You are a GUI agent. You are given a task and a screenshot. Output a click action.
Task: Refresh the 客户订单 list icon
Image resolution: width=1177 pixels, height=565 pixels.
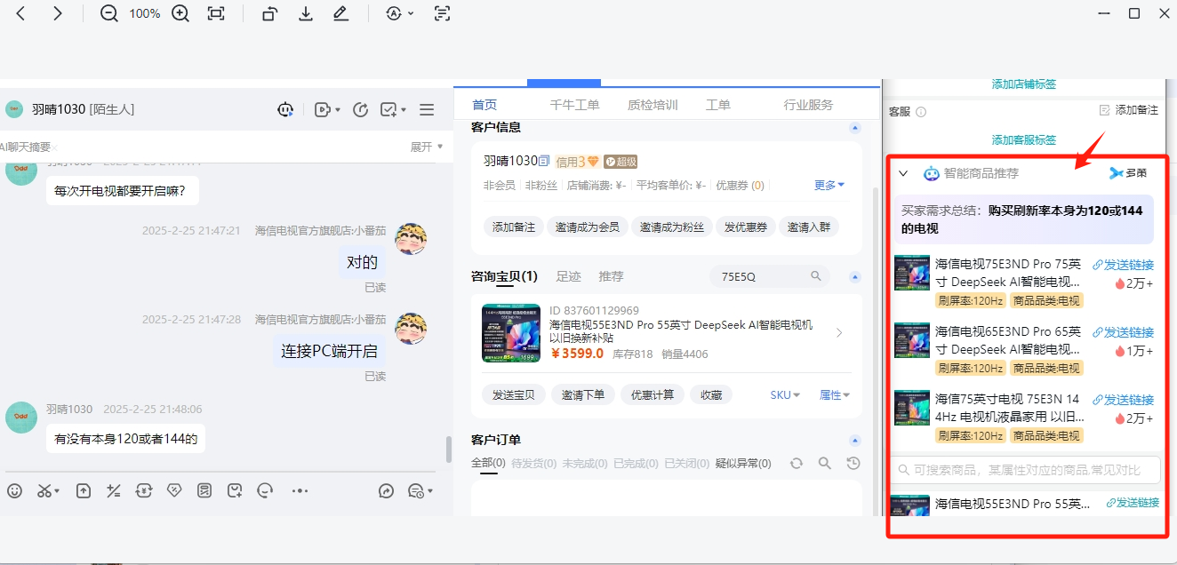pyautogui.click(x=797, y=463)
